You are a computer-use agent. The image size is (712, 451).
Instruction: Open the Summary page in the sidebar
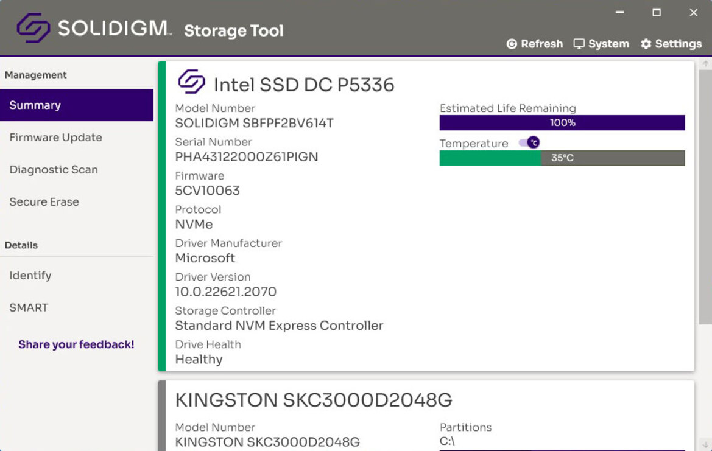35,105
